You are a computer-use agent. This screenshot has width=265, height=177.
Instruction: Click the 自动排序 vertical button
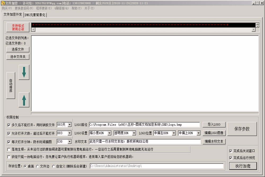point(11,86)
